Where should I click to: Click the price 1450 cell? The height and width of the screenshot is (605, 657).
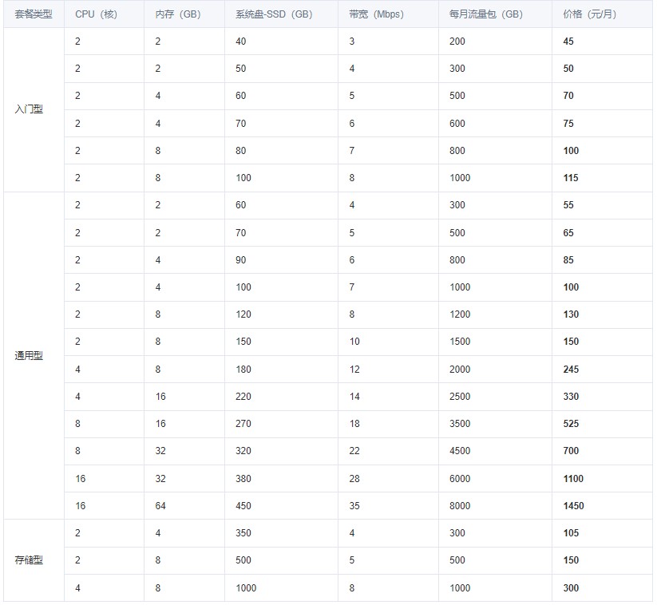point(602,506)
